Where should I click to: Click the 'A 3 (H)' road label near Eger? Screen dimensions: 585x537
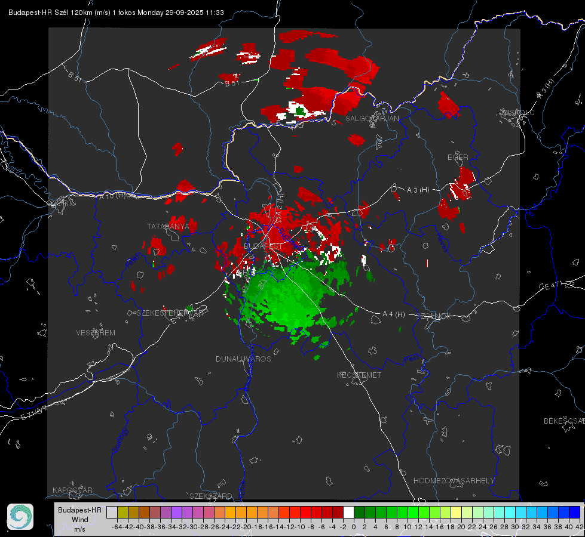click(x=418, y=190)
